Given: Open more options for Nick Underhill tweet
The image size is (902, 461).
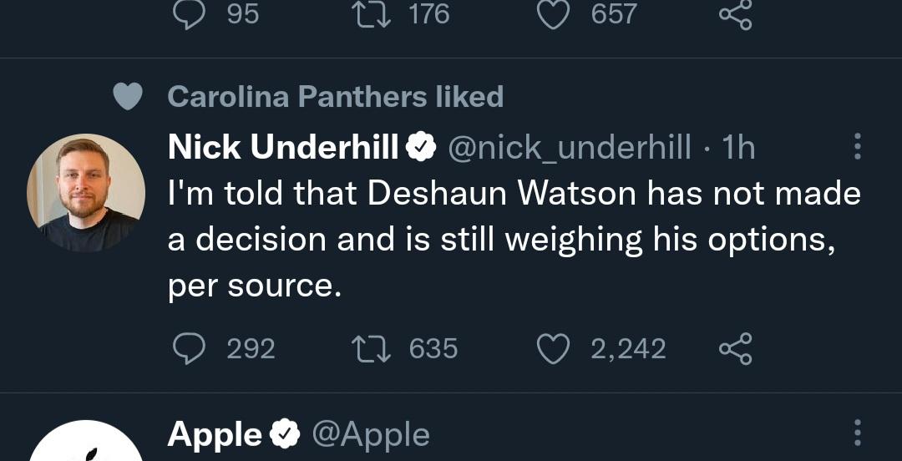Looking at the screenshot, I should pos(857,148).
